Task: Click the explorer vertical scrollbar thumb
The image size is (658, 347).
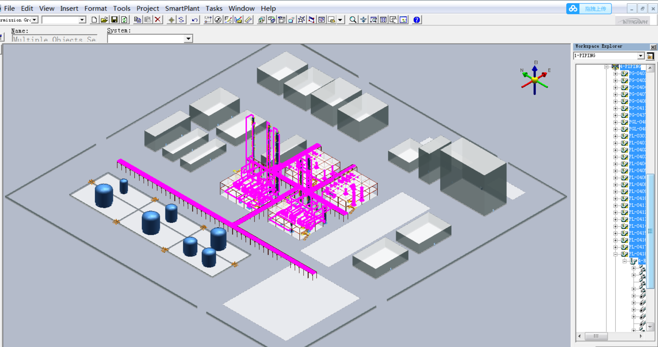Action: pos(650,231)
